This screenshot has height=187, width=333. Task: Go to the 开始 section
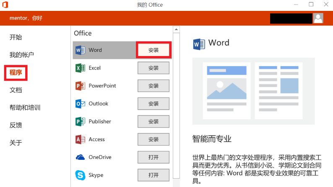tap(16, 37)
